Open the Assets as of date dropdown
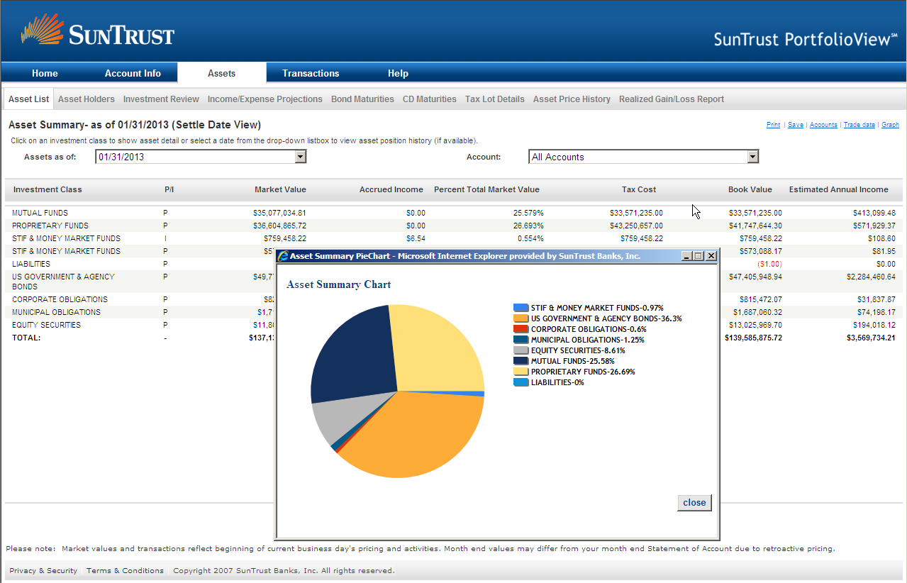This screenshot has width=907, height=583. pos(301,157)
